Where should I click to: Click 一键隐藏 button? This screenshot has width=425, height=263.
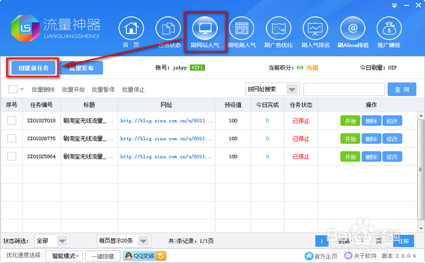click(103, 256)
